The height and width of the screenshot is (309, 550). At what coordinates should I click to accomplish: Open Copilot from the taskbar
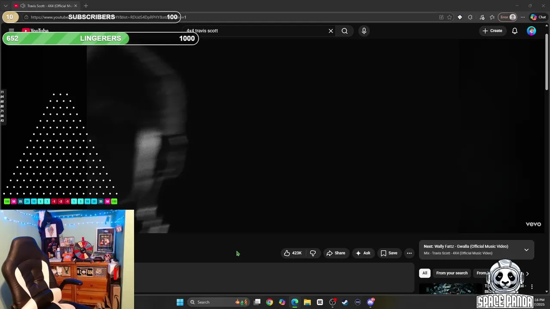click(282, 302)
